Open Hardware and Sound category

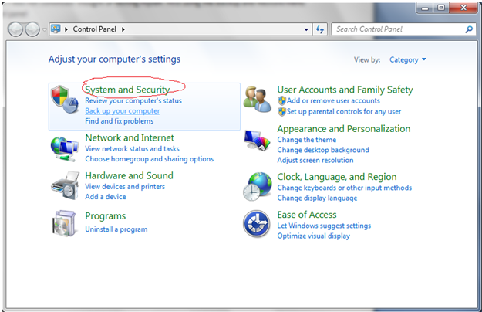click(129, 175)
